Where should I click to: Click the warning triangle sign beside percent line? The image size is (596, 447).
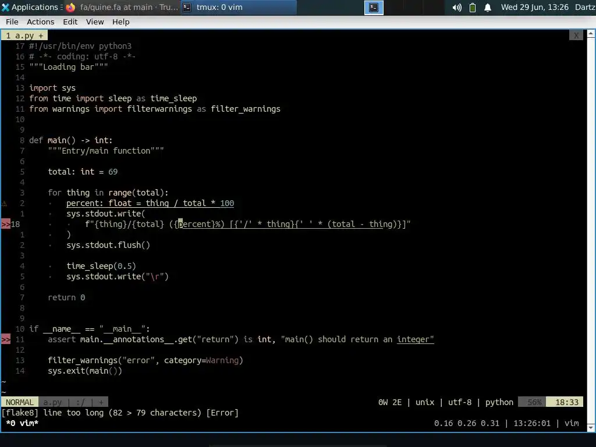[5, 203]
